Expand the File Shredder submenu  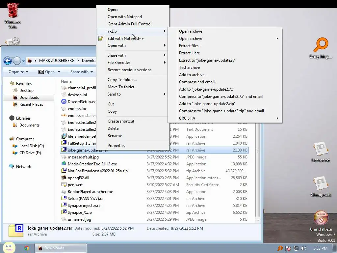point(133,63)
